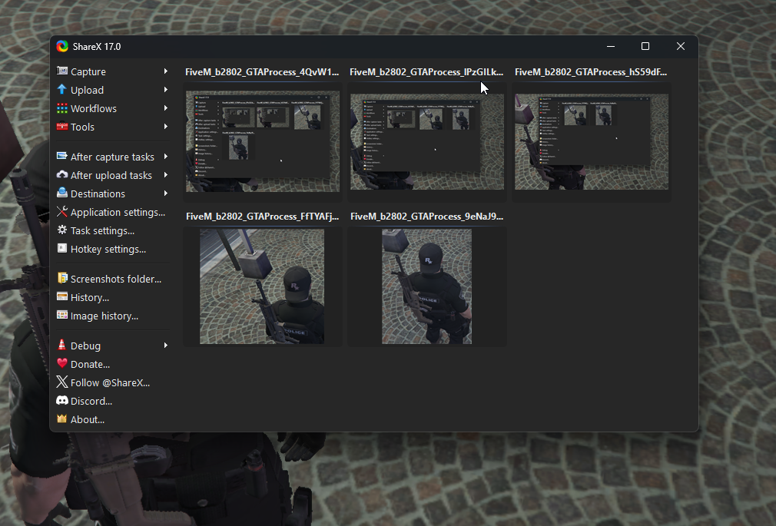The image size is (776, 526).
Task: Click file name FiveM_b2802_GTAProcess_hS59dF...
Action: [x=591, y=71]
